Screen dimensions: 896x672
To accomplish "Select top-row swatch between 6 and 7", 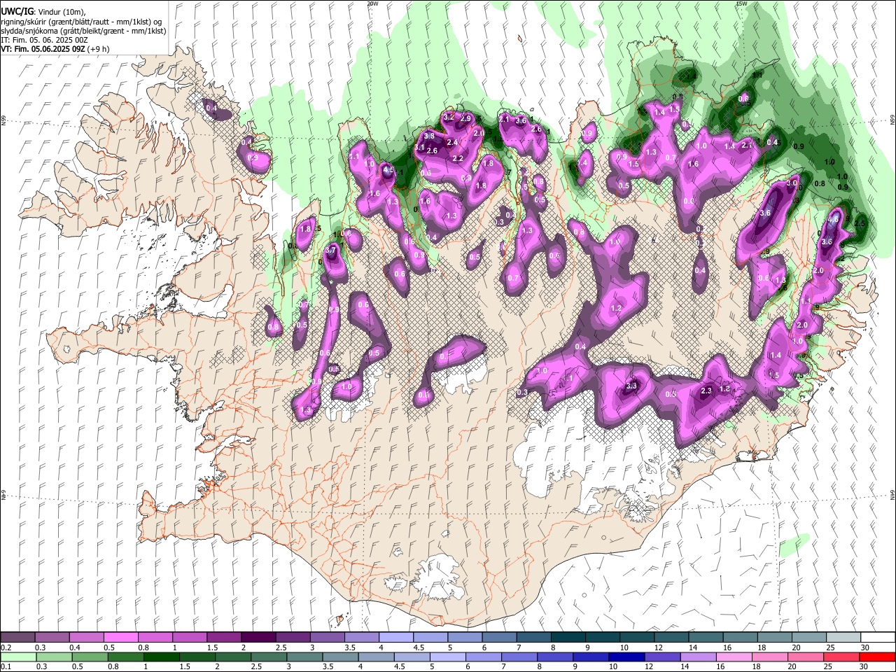I will point(498,637).
